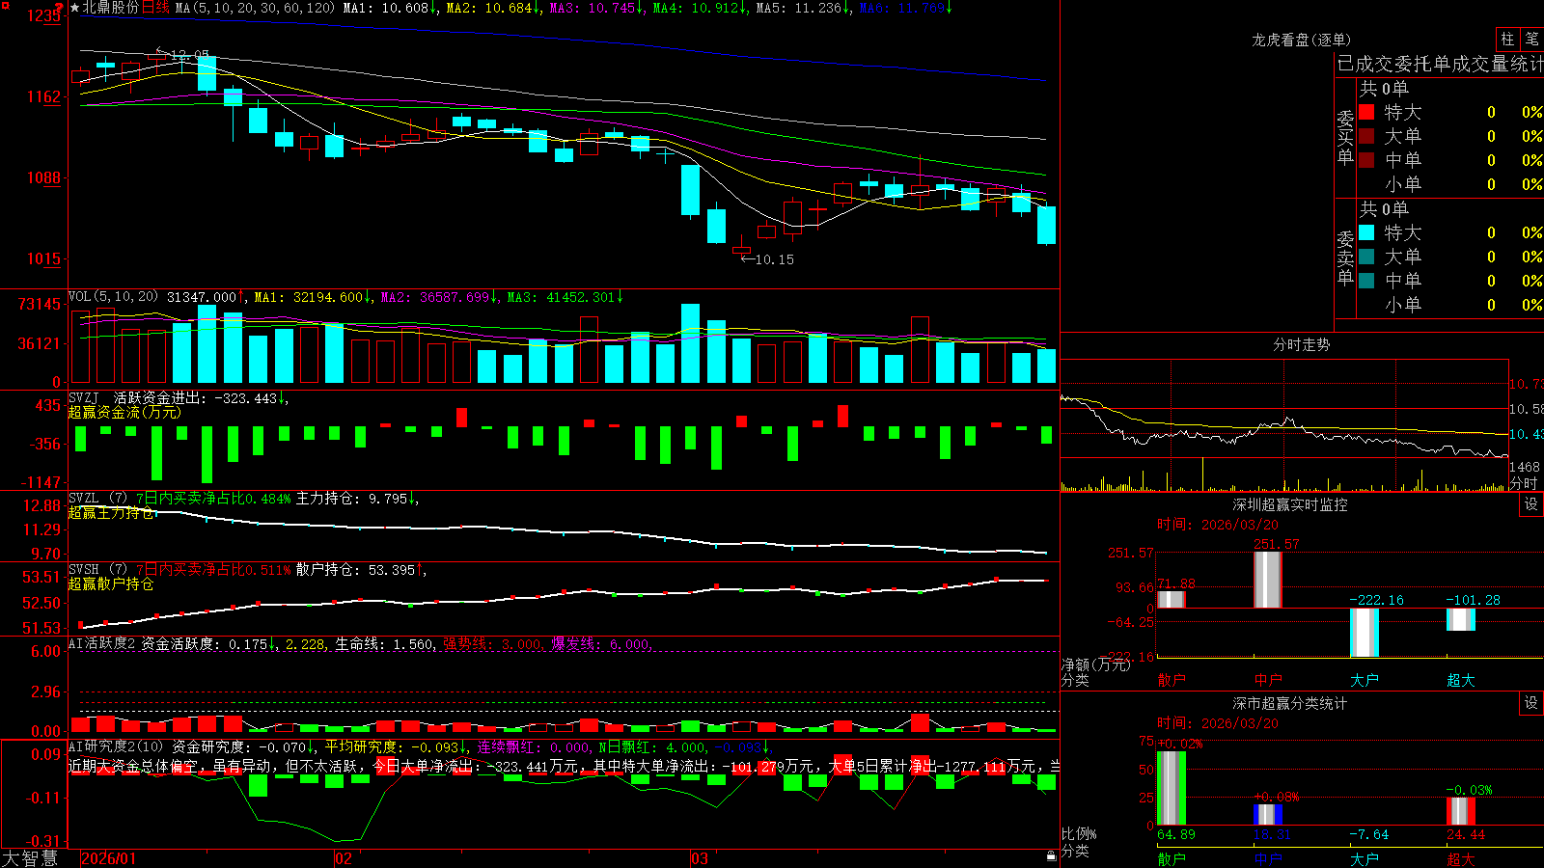Click AI活跃度2 资金活跃度 indicator title
Viewport: 1544px width, 868px height.
tap(174, 644)
